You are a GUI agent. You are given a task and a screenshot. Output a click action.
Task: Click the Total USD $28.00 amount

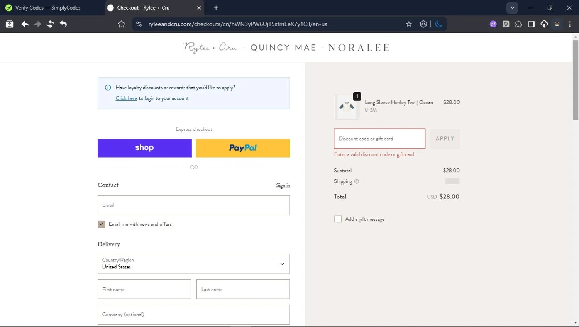[x=443, y=197]
